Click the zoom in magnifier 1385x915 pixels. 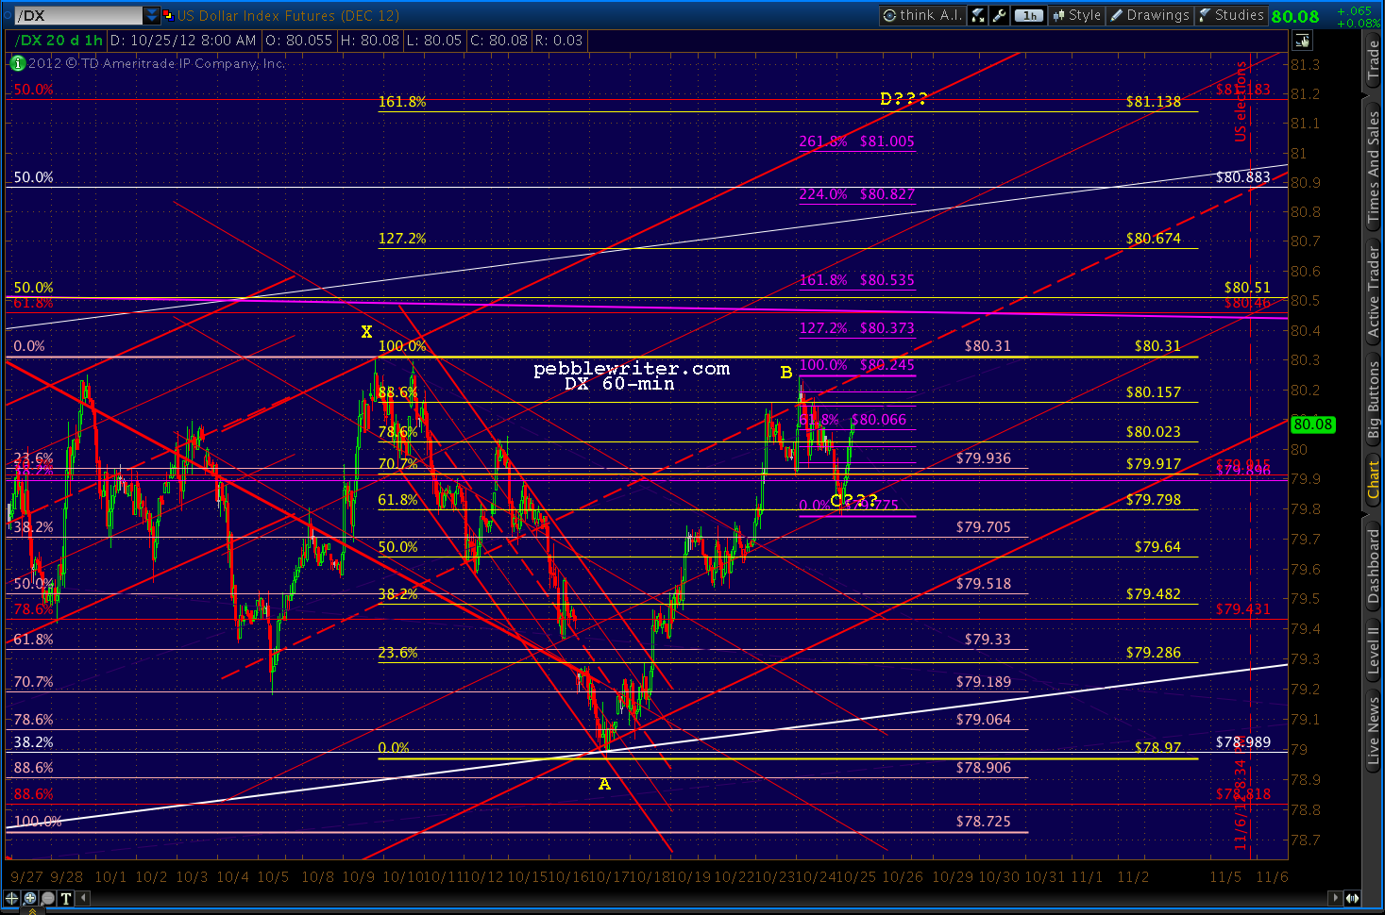pos(29,898)
